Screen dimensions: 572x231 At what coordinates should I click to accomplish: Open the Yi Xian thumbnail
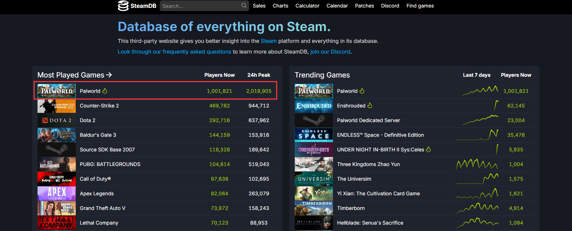point(314,194)
